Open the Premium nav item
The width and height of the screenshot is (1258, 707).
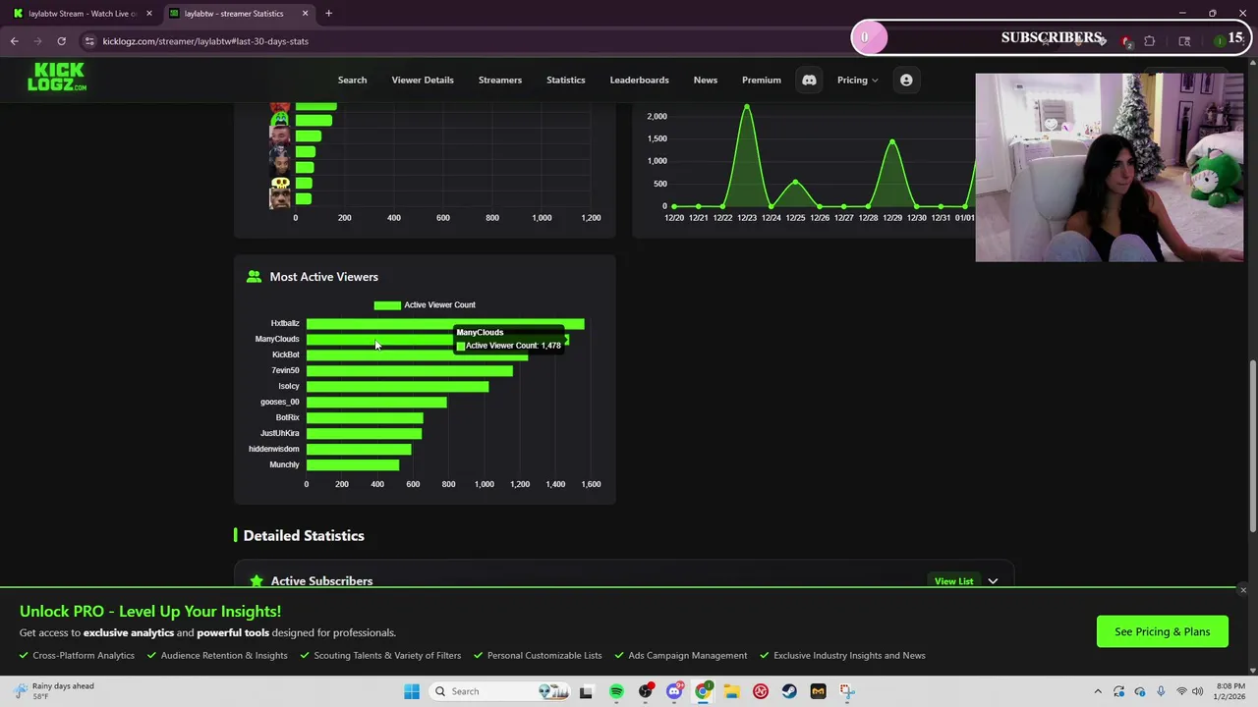762,81
